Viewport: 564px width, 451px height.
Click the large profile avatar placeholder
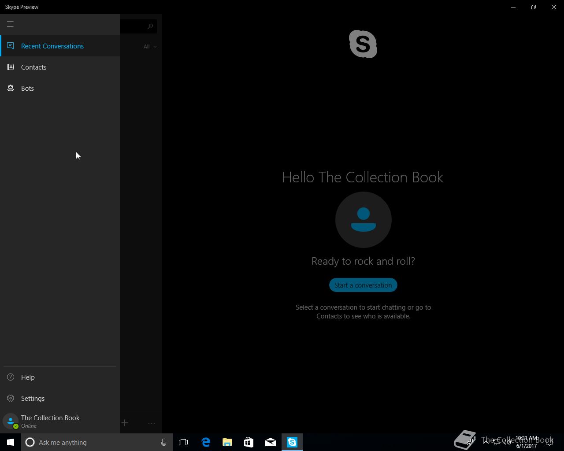pos(363,220)
